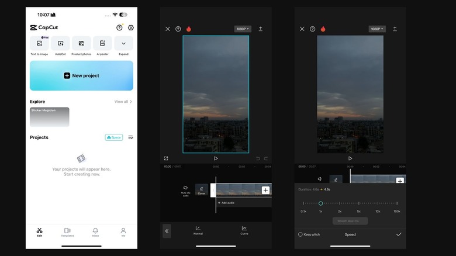Open the Product photos tool
Screen dimensions: 456x256
pyautogui.click(x=81, y=44)
